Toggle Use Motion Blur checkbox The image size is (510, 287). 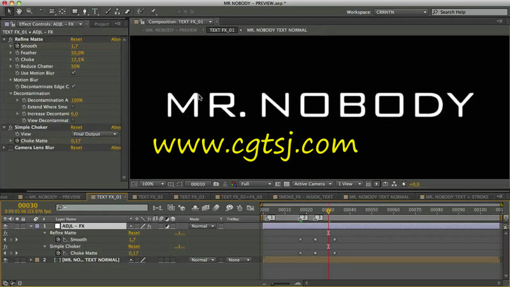(x=73, y=73)
